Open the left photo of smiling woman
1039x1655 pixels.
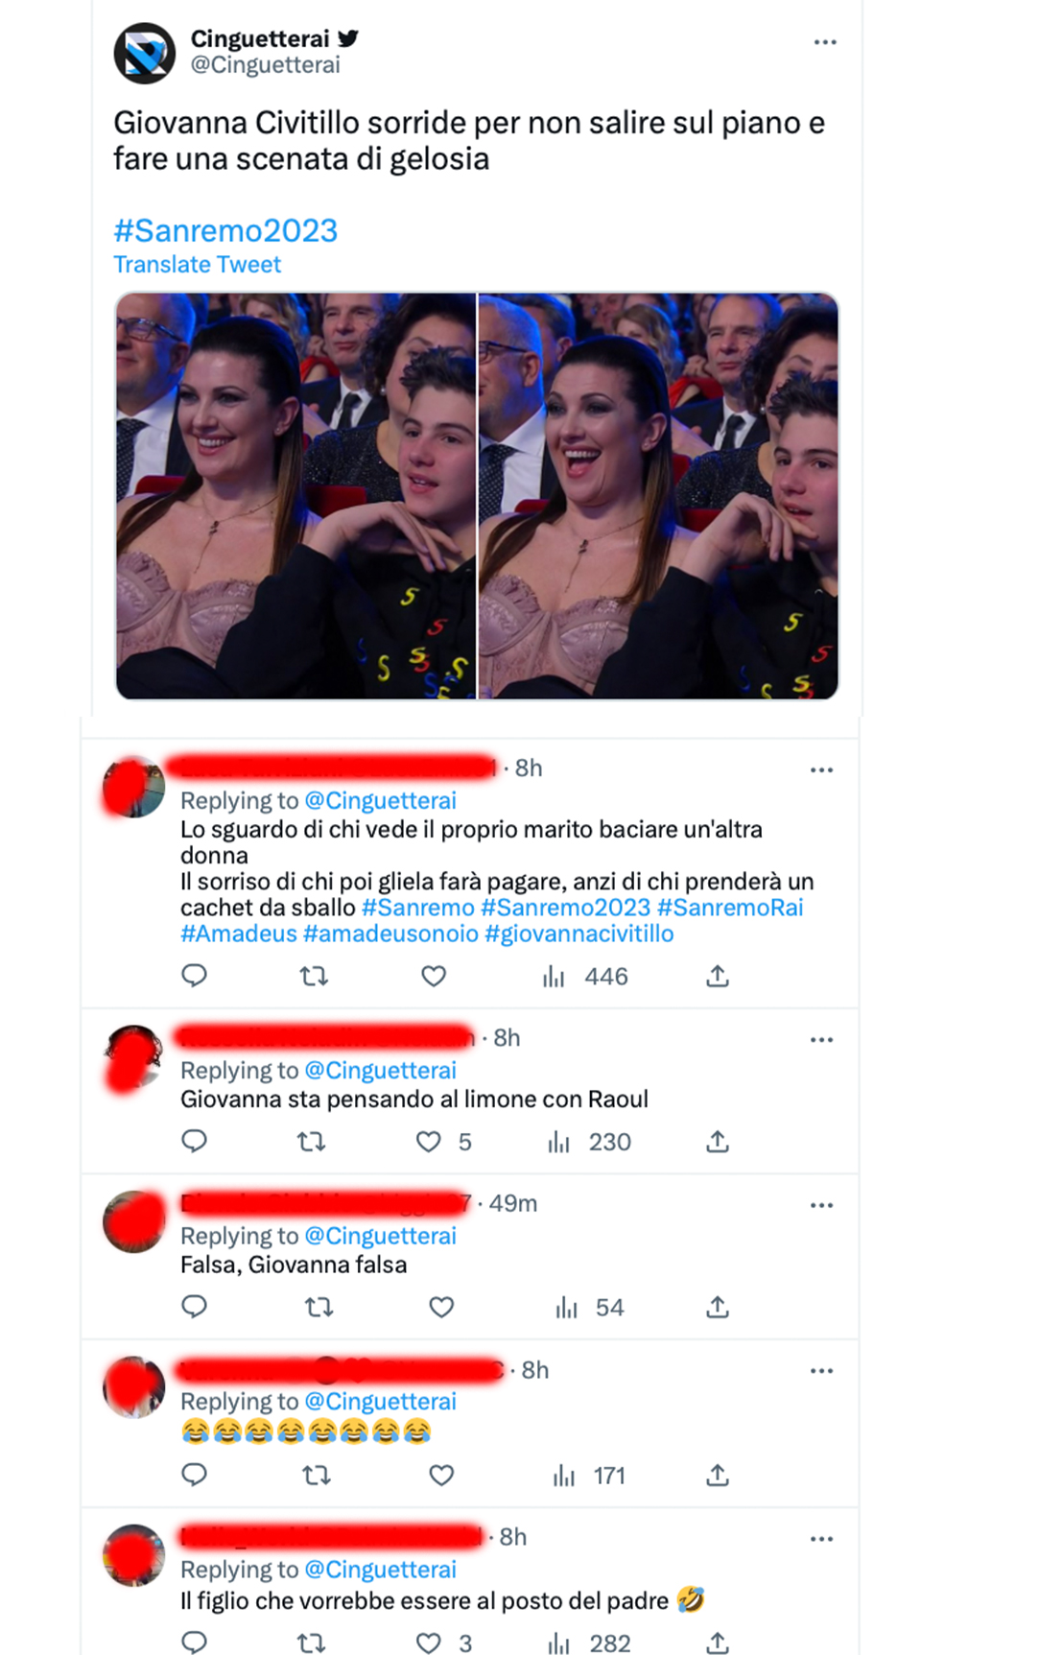[x=295, y=496]
